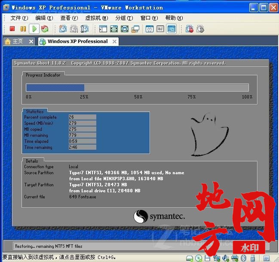Click the appliance view icon

160,29
